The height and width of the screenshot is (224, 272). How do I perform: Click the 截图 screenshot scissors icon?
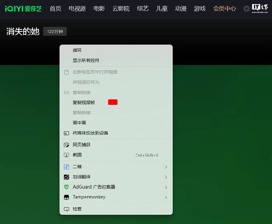67,155
